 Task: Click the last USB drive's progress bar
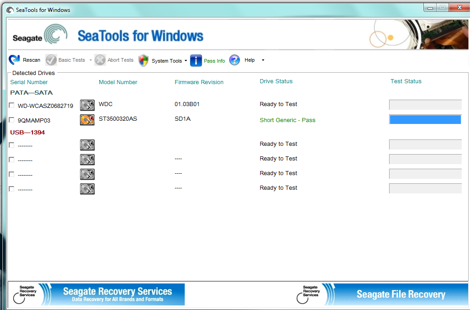point(425,188)
